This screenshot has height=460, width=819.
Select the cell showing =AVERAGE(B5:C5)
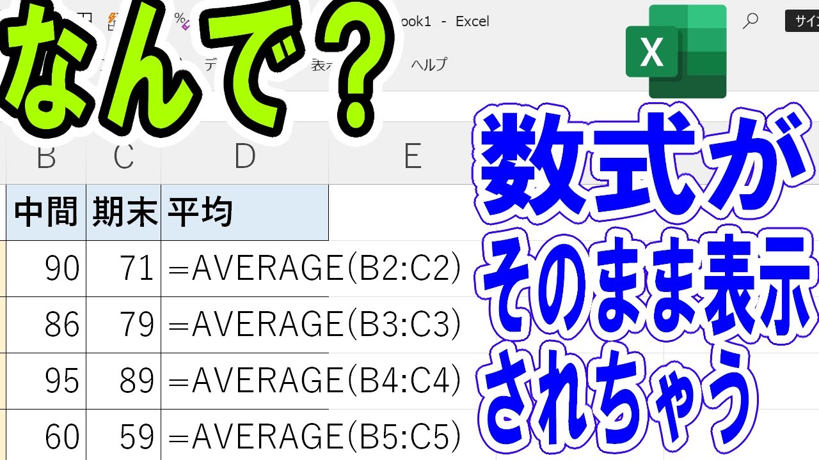pos(245,435)
